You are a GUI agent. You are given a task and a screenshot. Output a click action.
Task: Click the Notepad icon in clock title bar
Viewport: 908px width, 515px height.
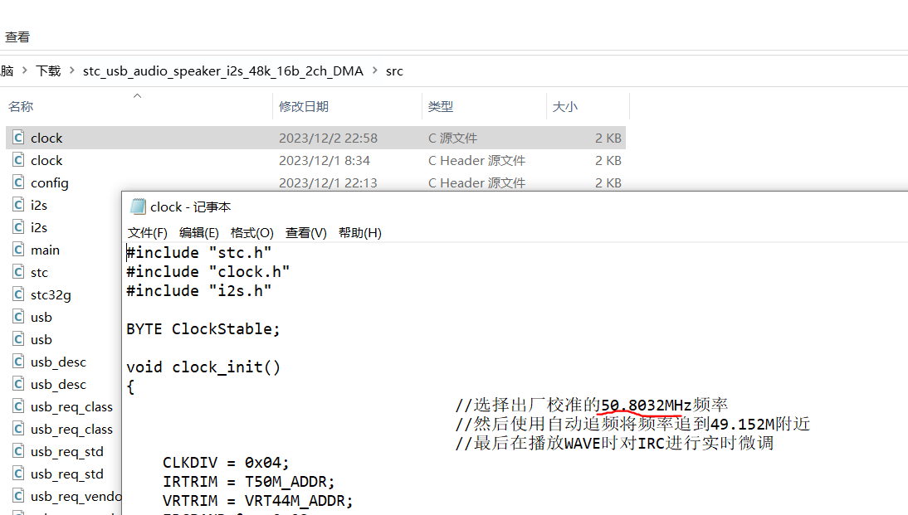138,206
